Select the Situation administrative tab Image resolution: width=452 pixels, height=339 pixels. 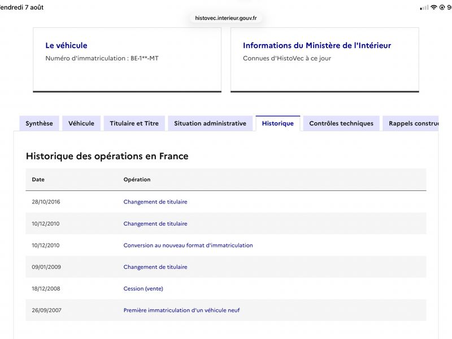(210, 123)
